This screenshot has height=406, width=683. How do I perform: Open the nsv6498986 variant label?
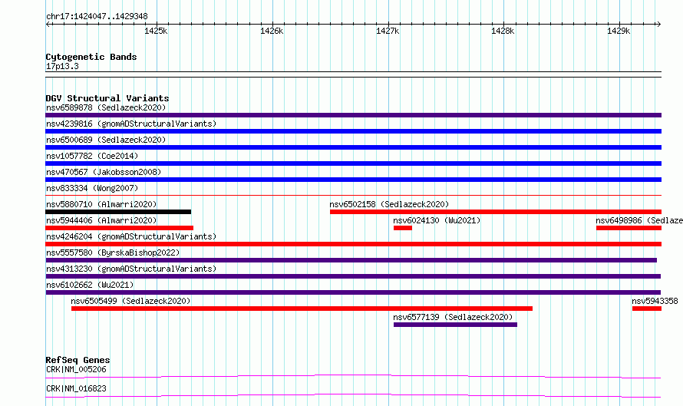tap(639, 220)
